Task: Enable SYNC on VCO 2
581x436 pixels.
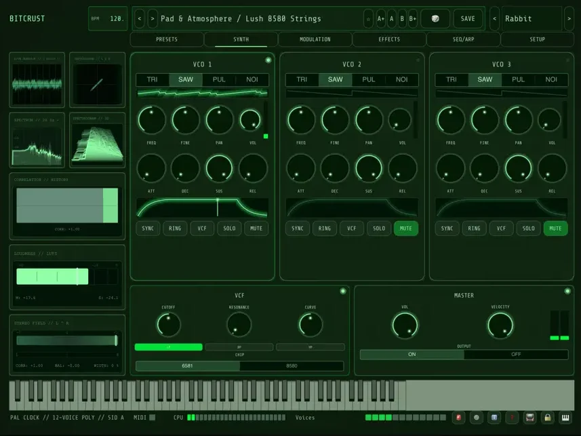Action: [x=298, y=229]
